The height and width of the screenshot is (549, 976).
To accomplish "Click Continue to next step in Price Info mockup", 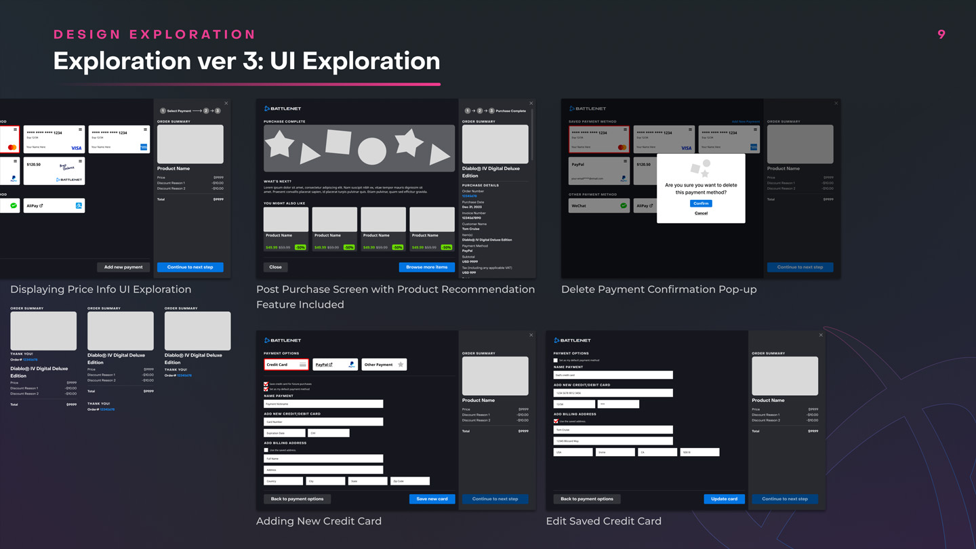I will 190,267.
